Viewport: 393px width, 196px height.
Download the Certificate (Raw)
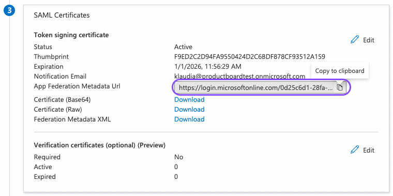click(x=189, y=109)
